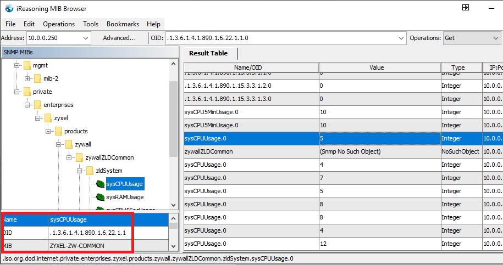This screenshot has width=503, height=265.
Task: Select the sysCPUUsage.0 row with value 7
Action: [343, 178]
